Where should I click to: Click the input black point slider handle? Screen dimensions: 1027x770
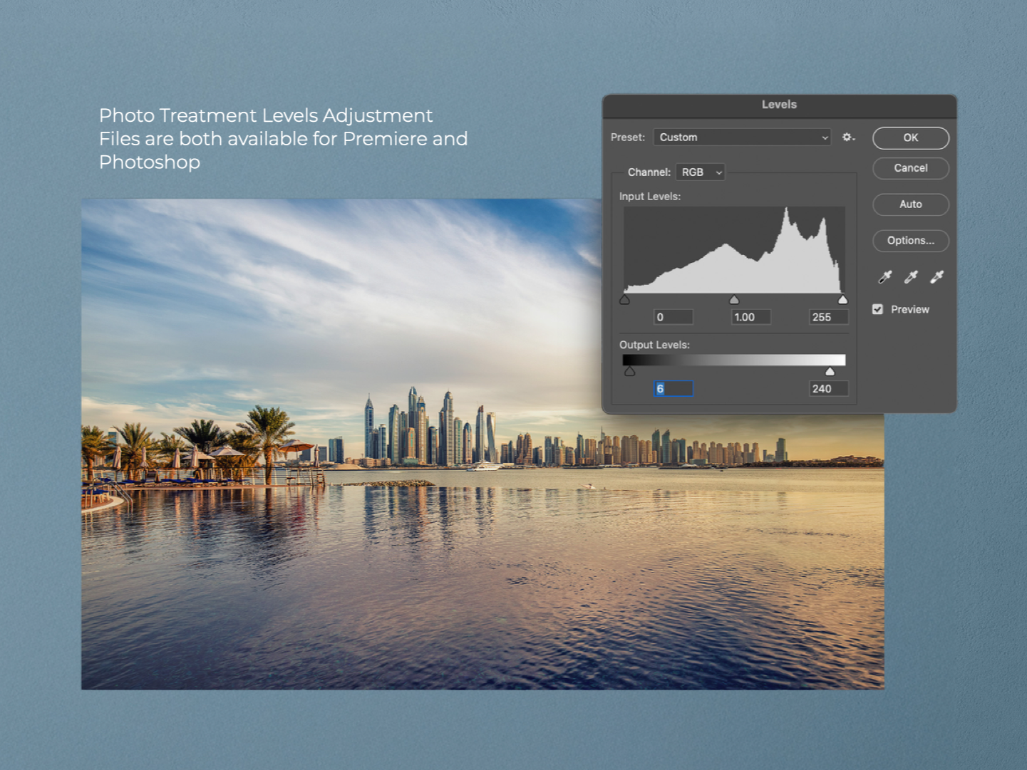625,300
